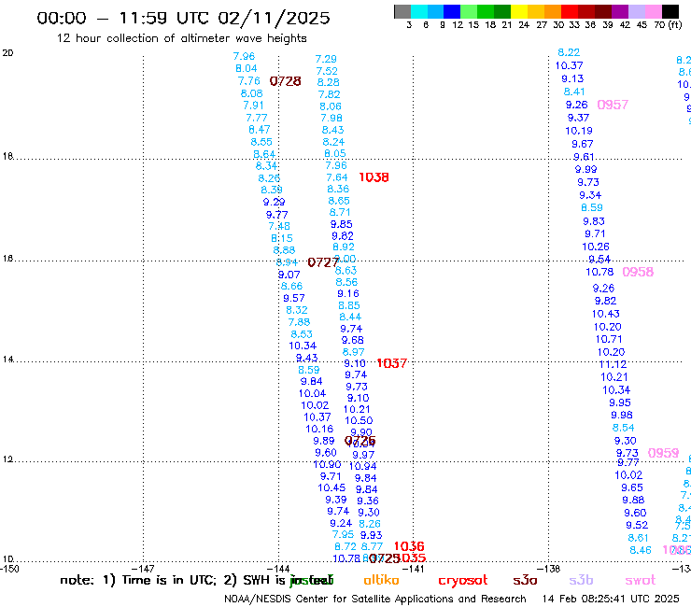Click the "cryosat" satellite legend label
The width and height of the screenshot is (691, 607).
463,580
